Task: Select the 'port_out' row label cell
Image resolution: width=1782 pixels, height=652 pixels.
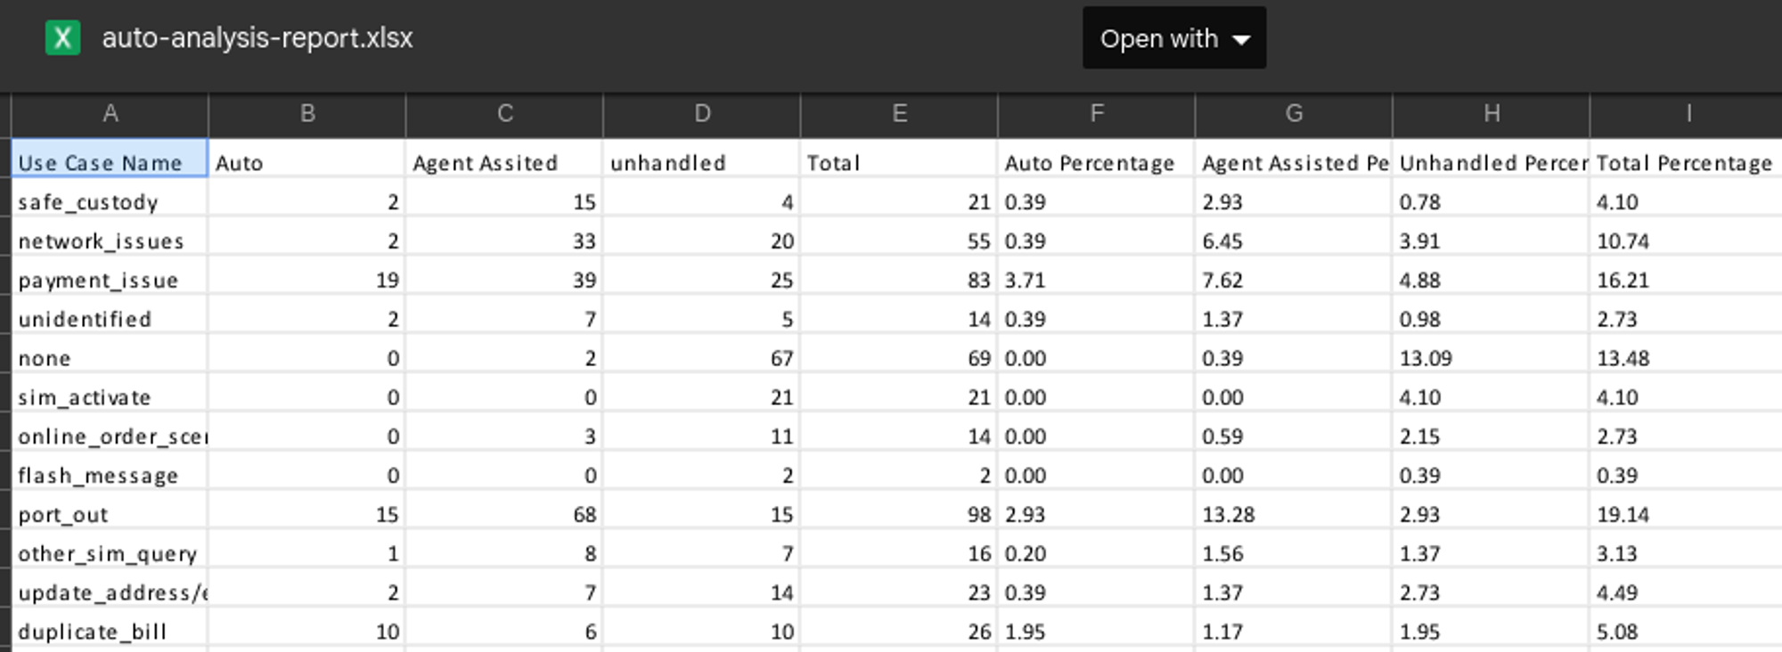Action: pyautogui.click(x=110, y=515)
